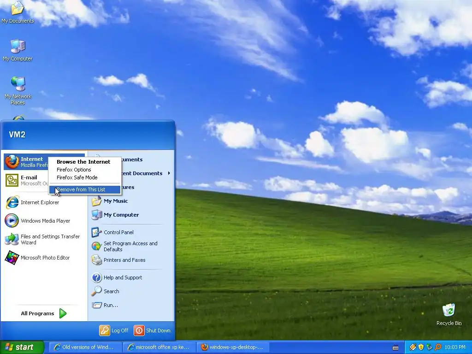The width and height of the screenshot is (472, 354).
Task: Click the leftmost lightning bolt tray icon
Action: 413,347
